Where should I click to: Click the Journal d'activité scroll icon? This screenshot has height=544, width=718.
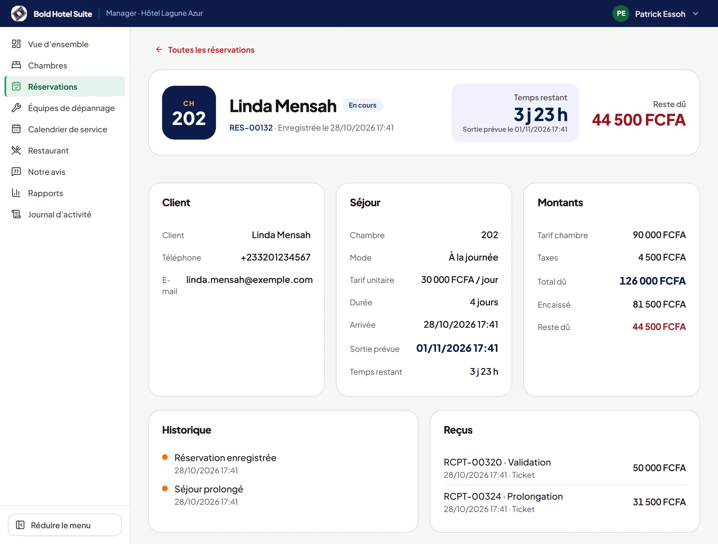click(16, 214)
